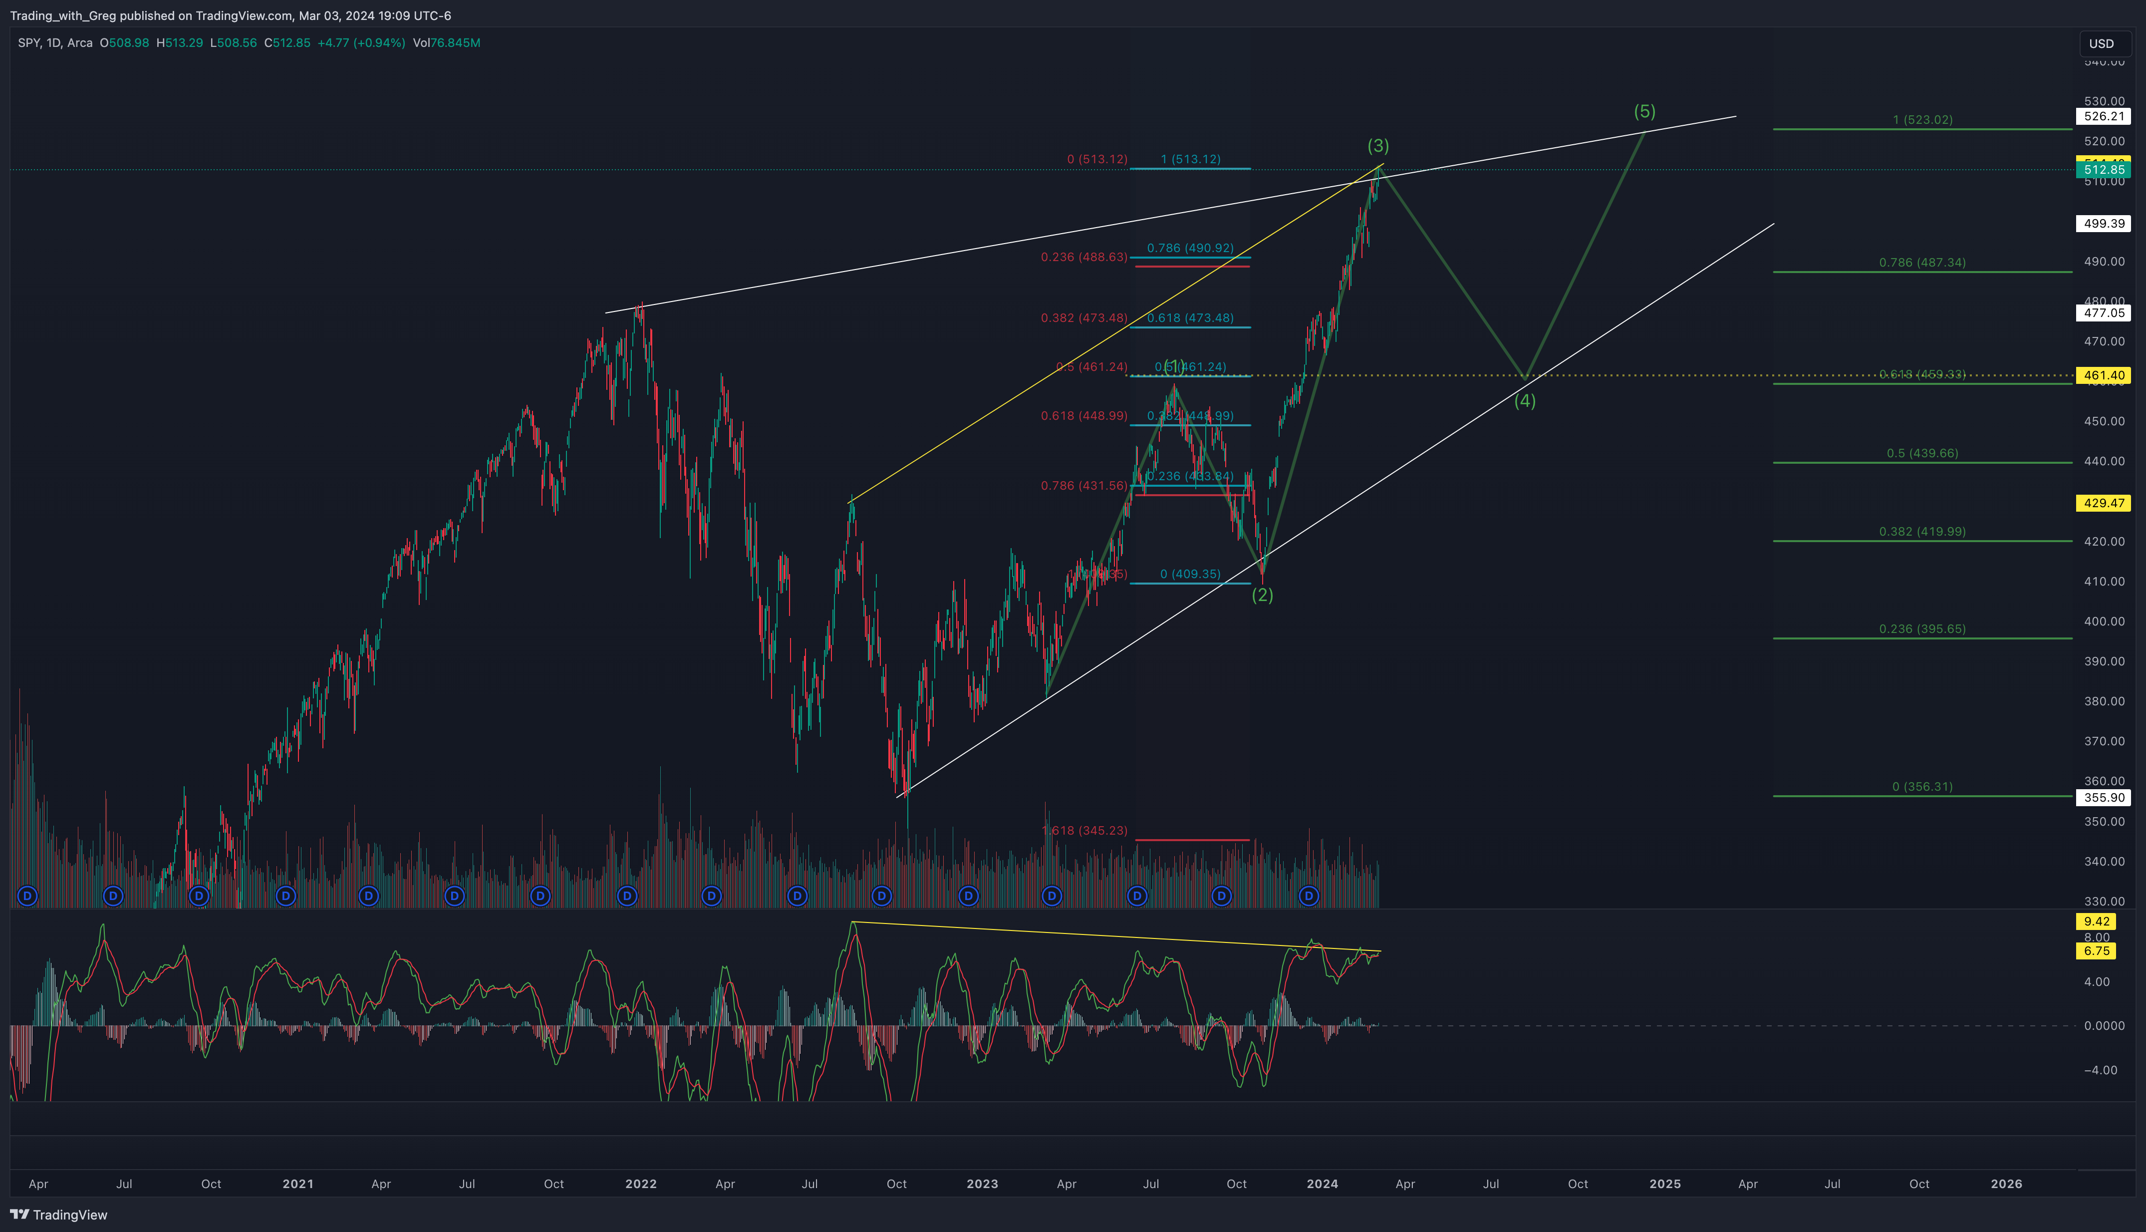The height and width of the screenshot is (1232, 2146).
Task: Click the dividend D marker just before 2021
Action: click(x=286, y=895)
